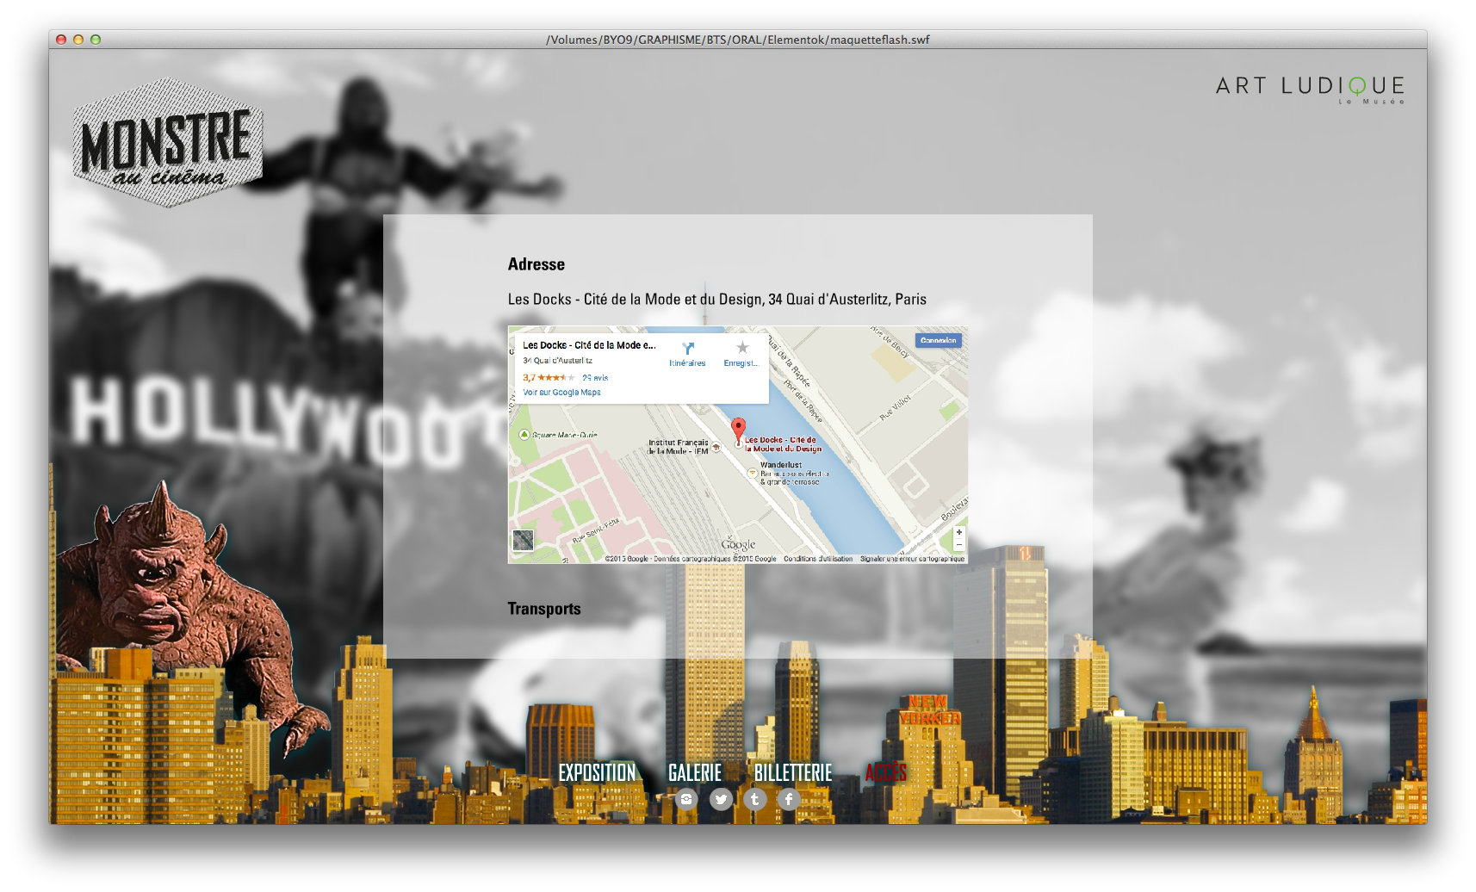Image resolution: width=1476 pixels, height=892 pixels.
Task: Click Signaler une erreur cartographique link
Action: 912,559
